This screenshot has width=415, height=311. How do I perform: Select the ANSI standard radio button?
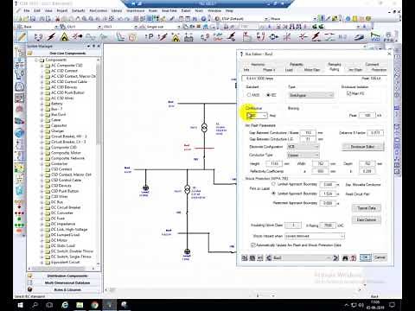[249, 95]
